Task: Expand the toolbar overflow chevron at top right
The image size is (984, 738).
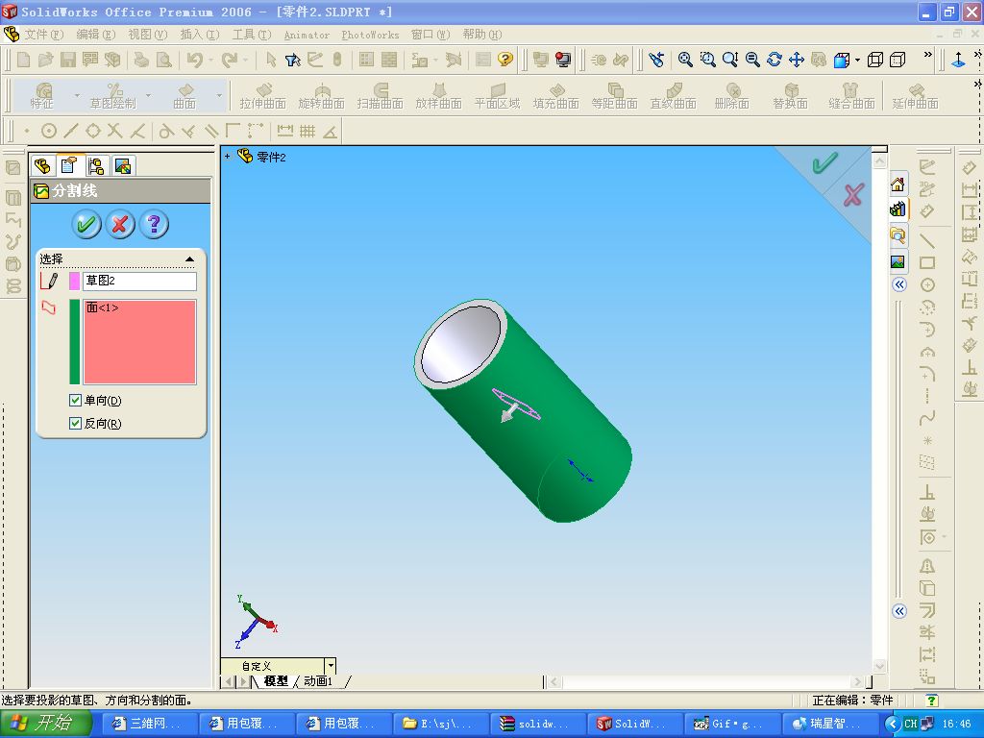Action: click(x=927, y=55)
